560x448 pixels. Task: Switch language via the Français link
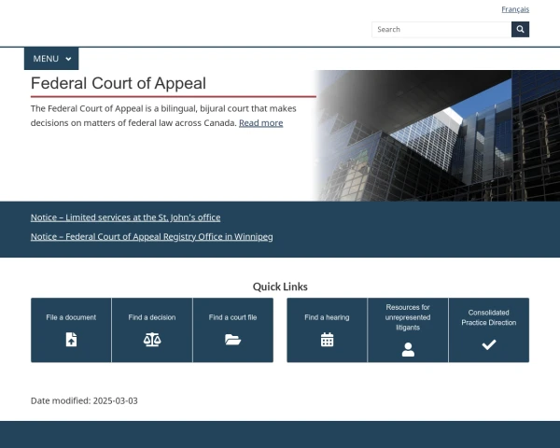click(514, 9)
